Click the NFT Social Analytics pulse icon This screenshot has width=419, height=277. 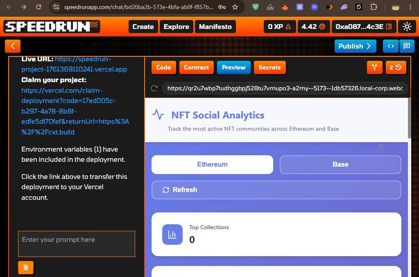coord(158,115)
